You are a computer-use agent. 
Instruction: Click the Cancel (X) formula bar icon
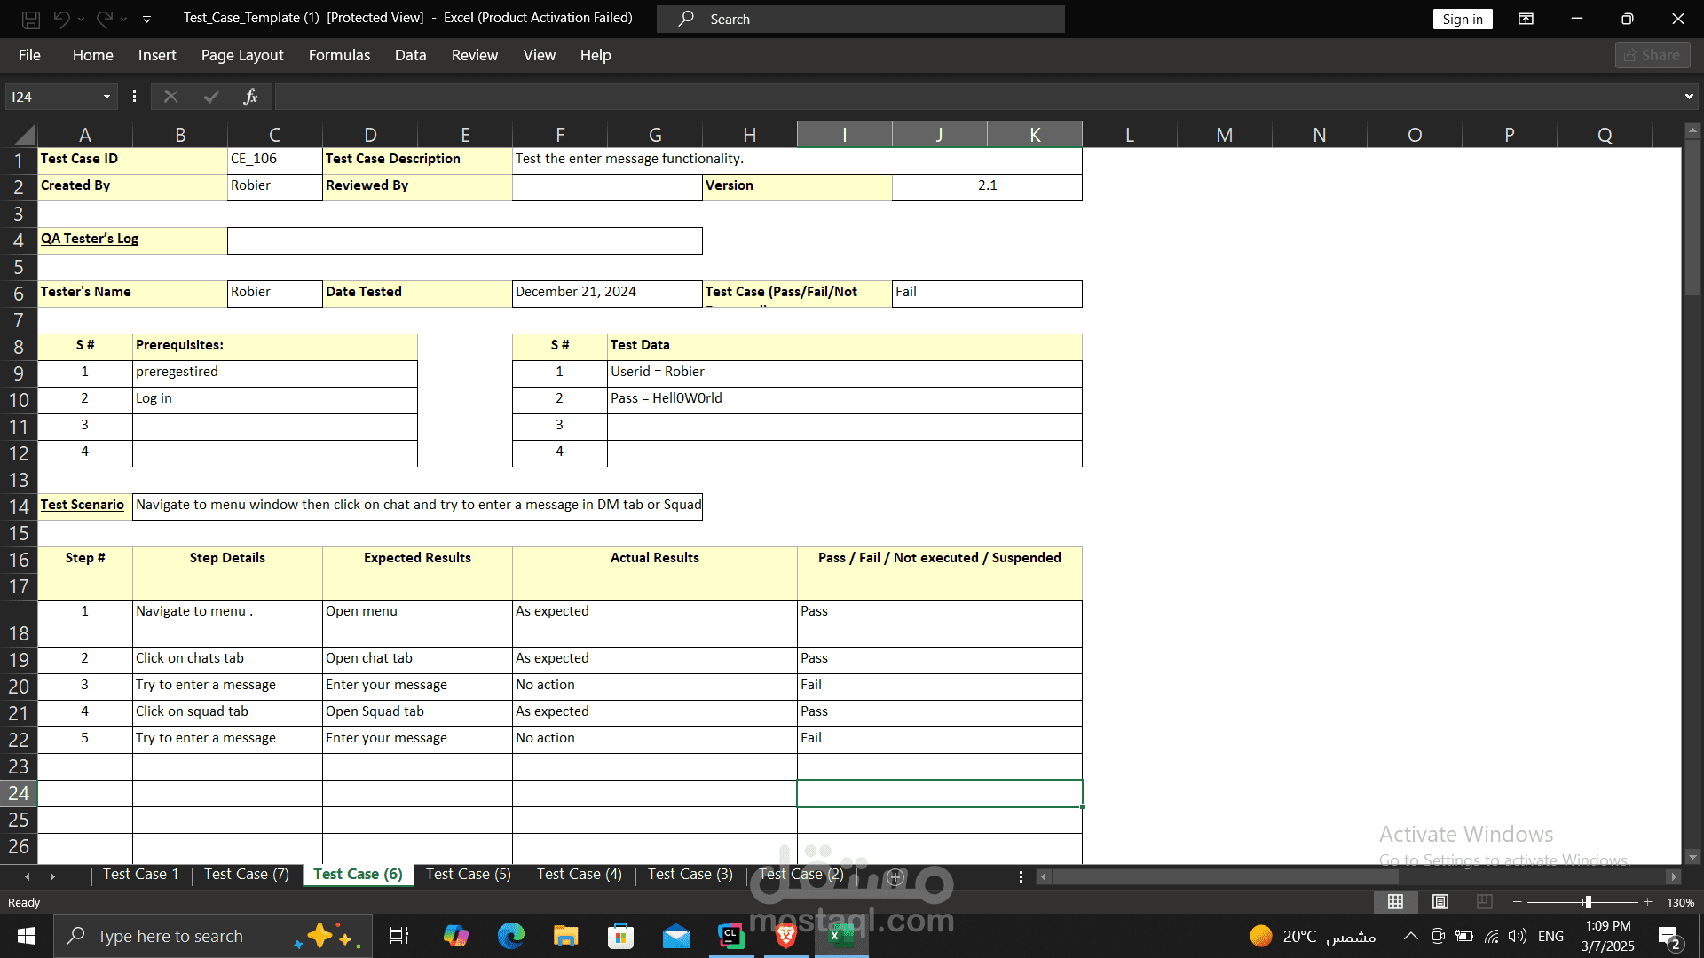click(170, 97)
